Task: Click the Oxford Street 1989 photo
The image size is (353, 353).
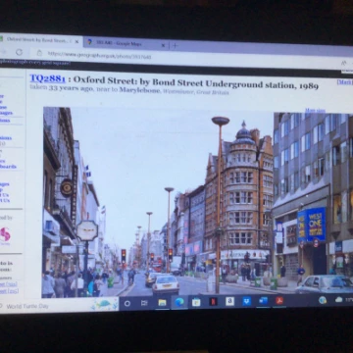Action: point(198,203)
